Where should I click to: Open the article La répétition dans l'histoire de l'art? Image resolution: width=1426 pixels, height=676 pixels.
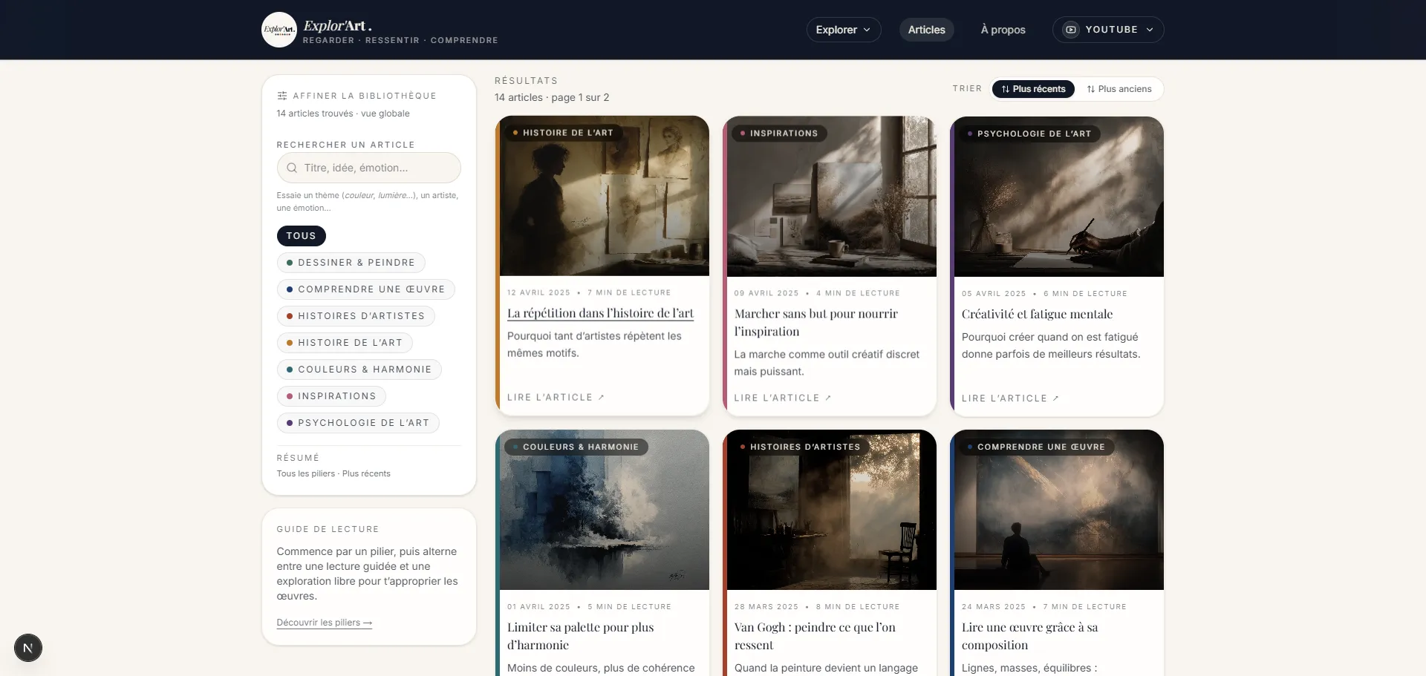coord(600,313)
